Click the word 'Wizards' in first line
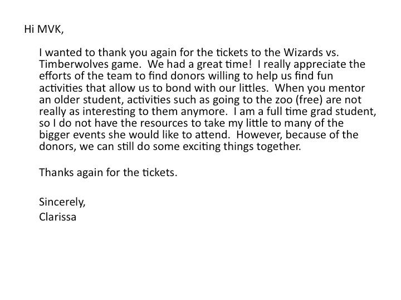This screenshot has width=401, height=300. point(303,53)
